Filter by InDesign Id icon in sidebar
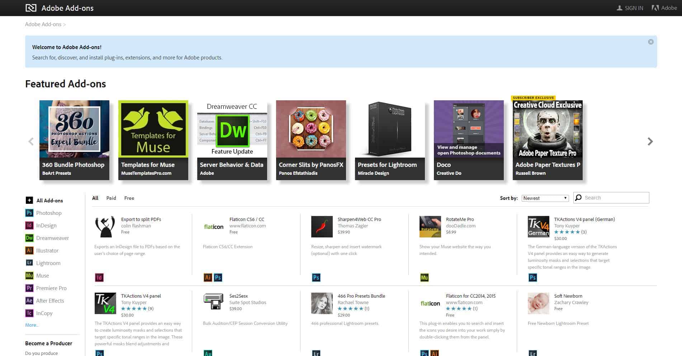The image size is (682, 356). click(29, 225)
